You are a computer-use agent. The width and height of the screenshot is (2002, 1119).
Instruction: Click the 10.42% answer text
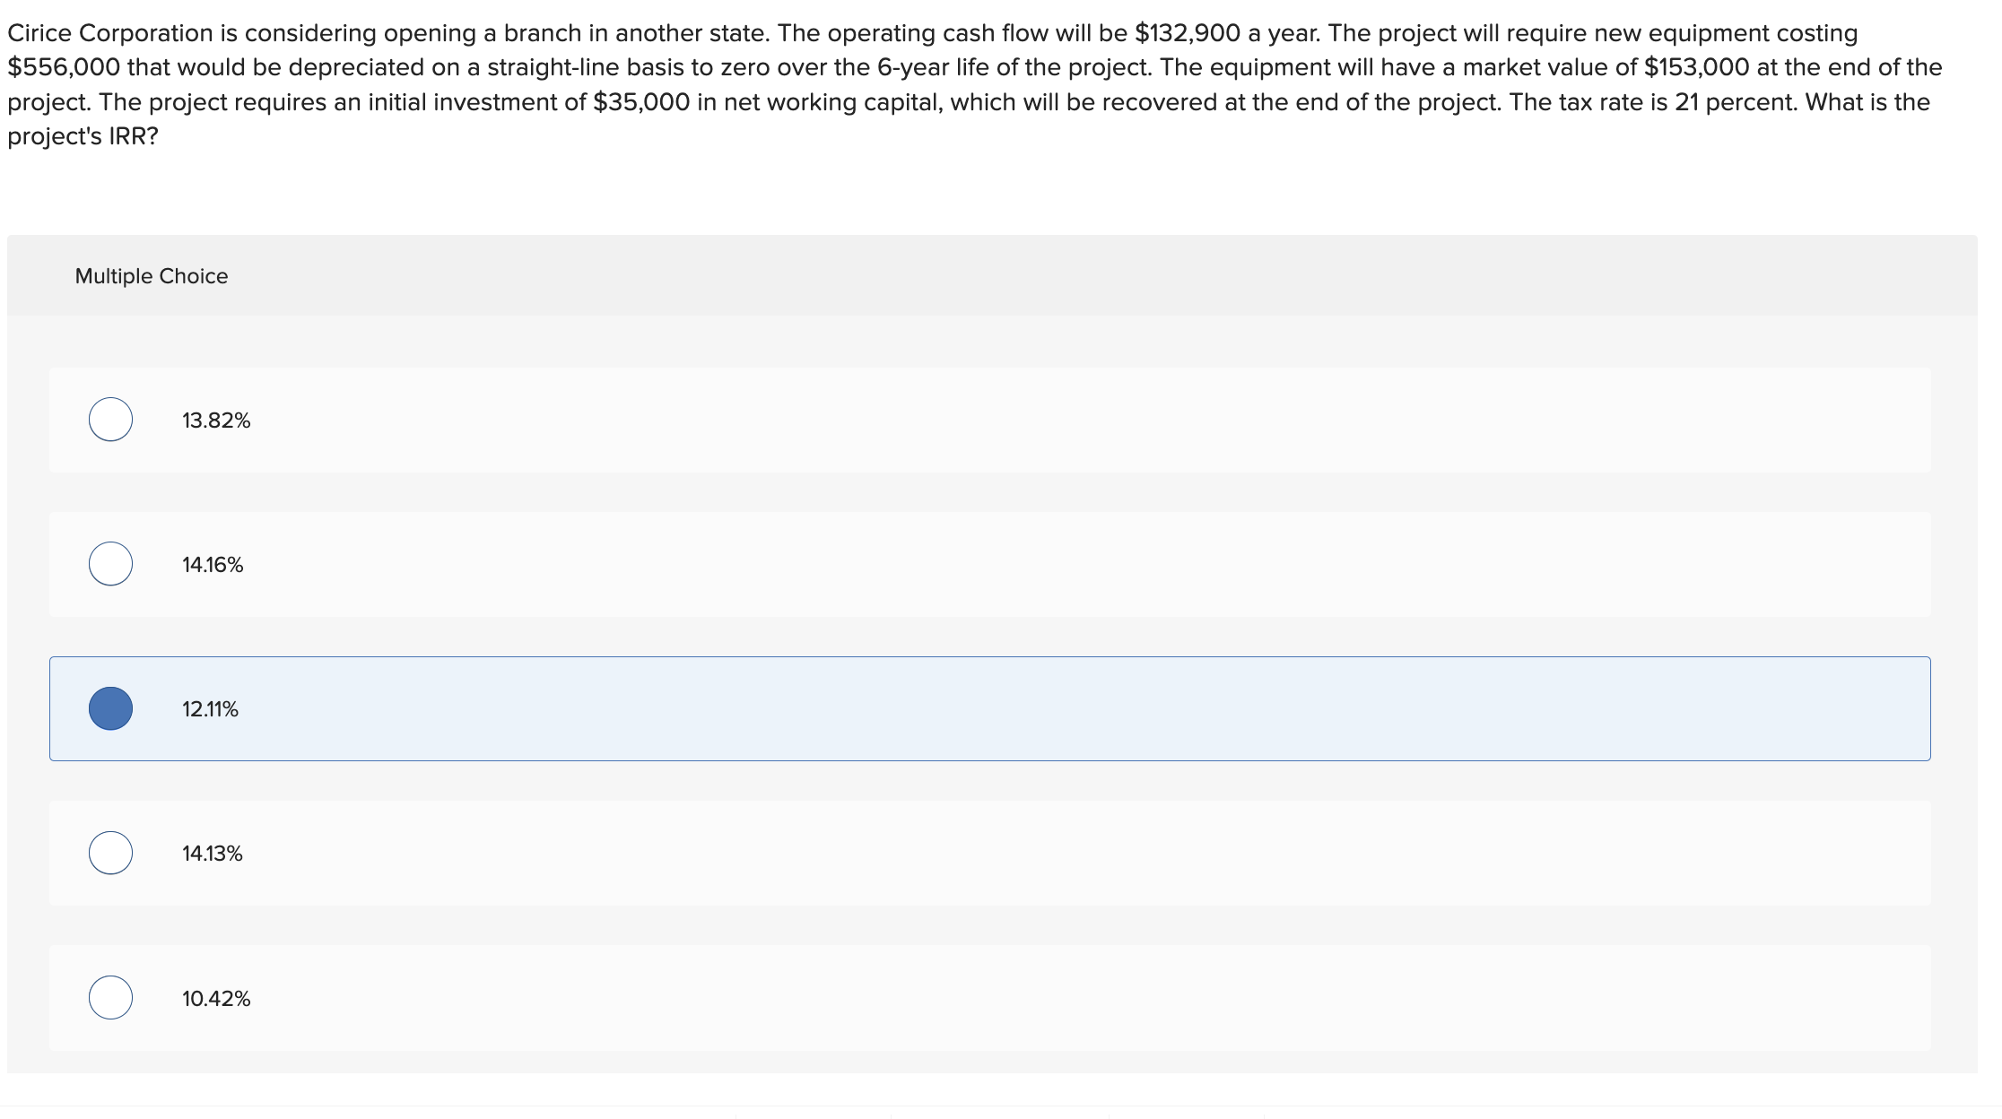(214, 997)
